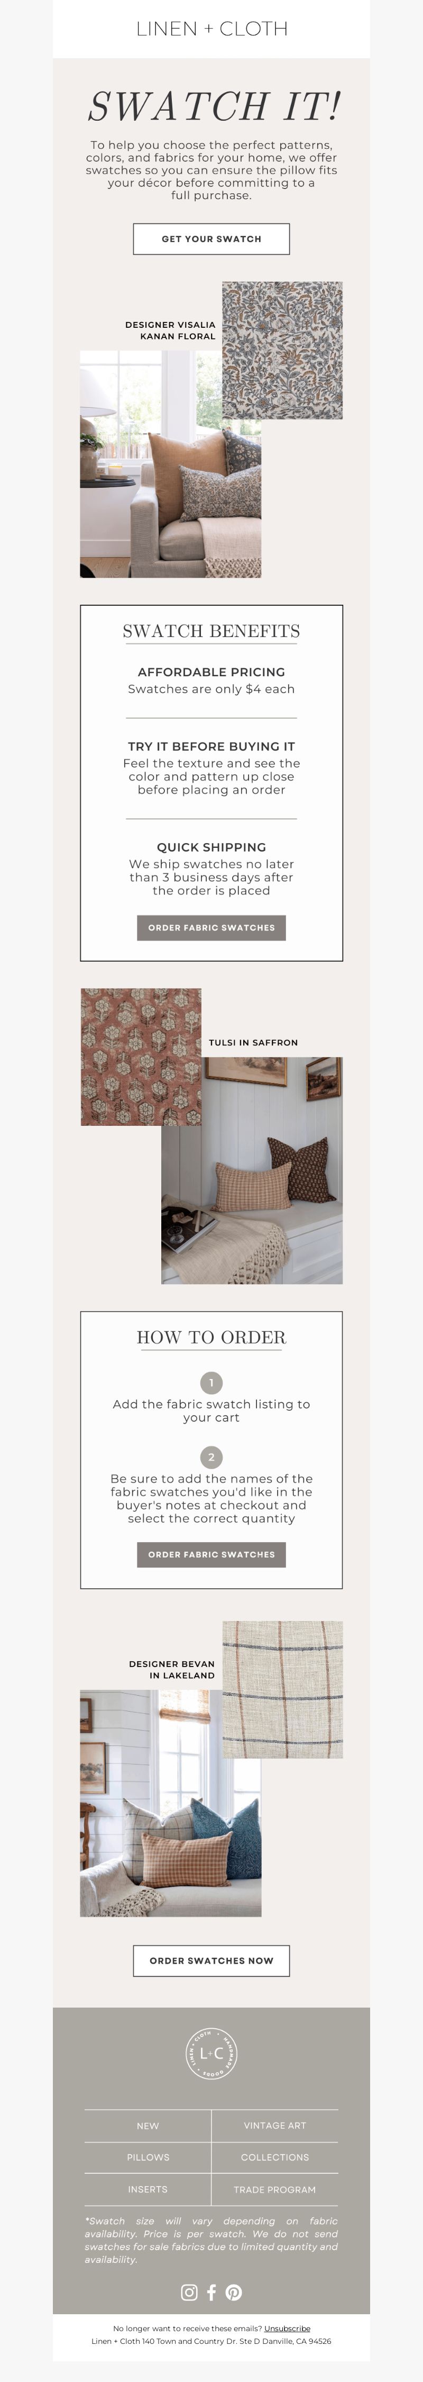This screenshot has width=423, height=2382.
Task: Open the Facebook icon in footer
Action: point(212,2293)
